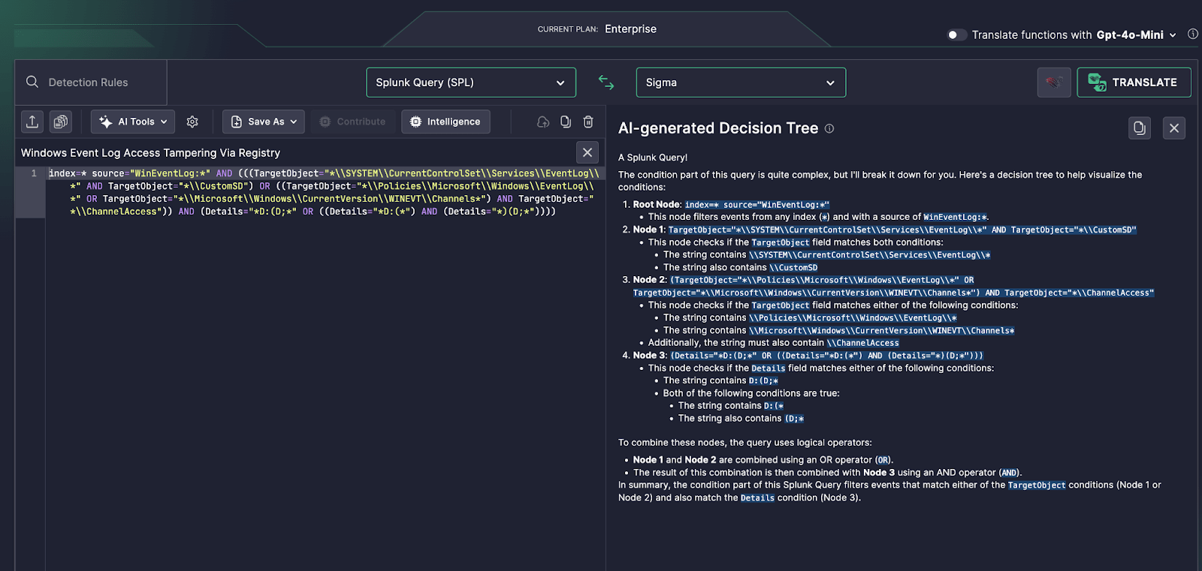Click the Contribute button
Screen dimensions: 1202x571
tap(352, 122)
